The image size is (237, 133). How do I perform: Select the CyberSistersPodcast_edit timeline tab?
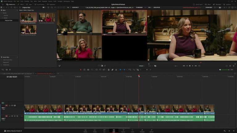point(45,74)
